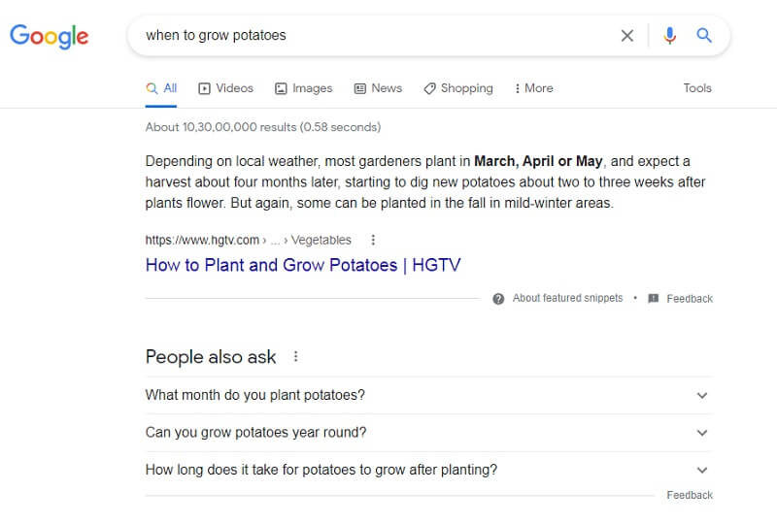Click the Google logo
The image size is (777, 524).
point(49,37)
